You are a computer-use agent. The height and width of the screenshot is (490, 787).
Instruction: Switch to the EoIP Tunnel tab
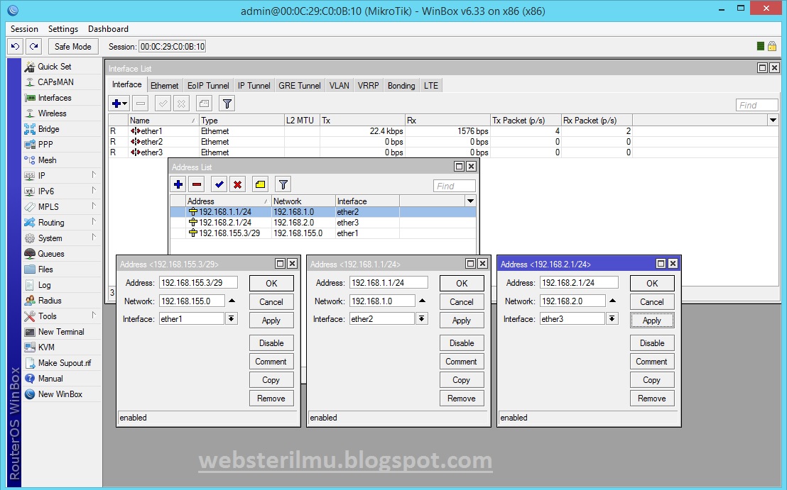point(208,86)
